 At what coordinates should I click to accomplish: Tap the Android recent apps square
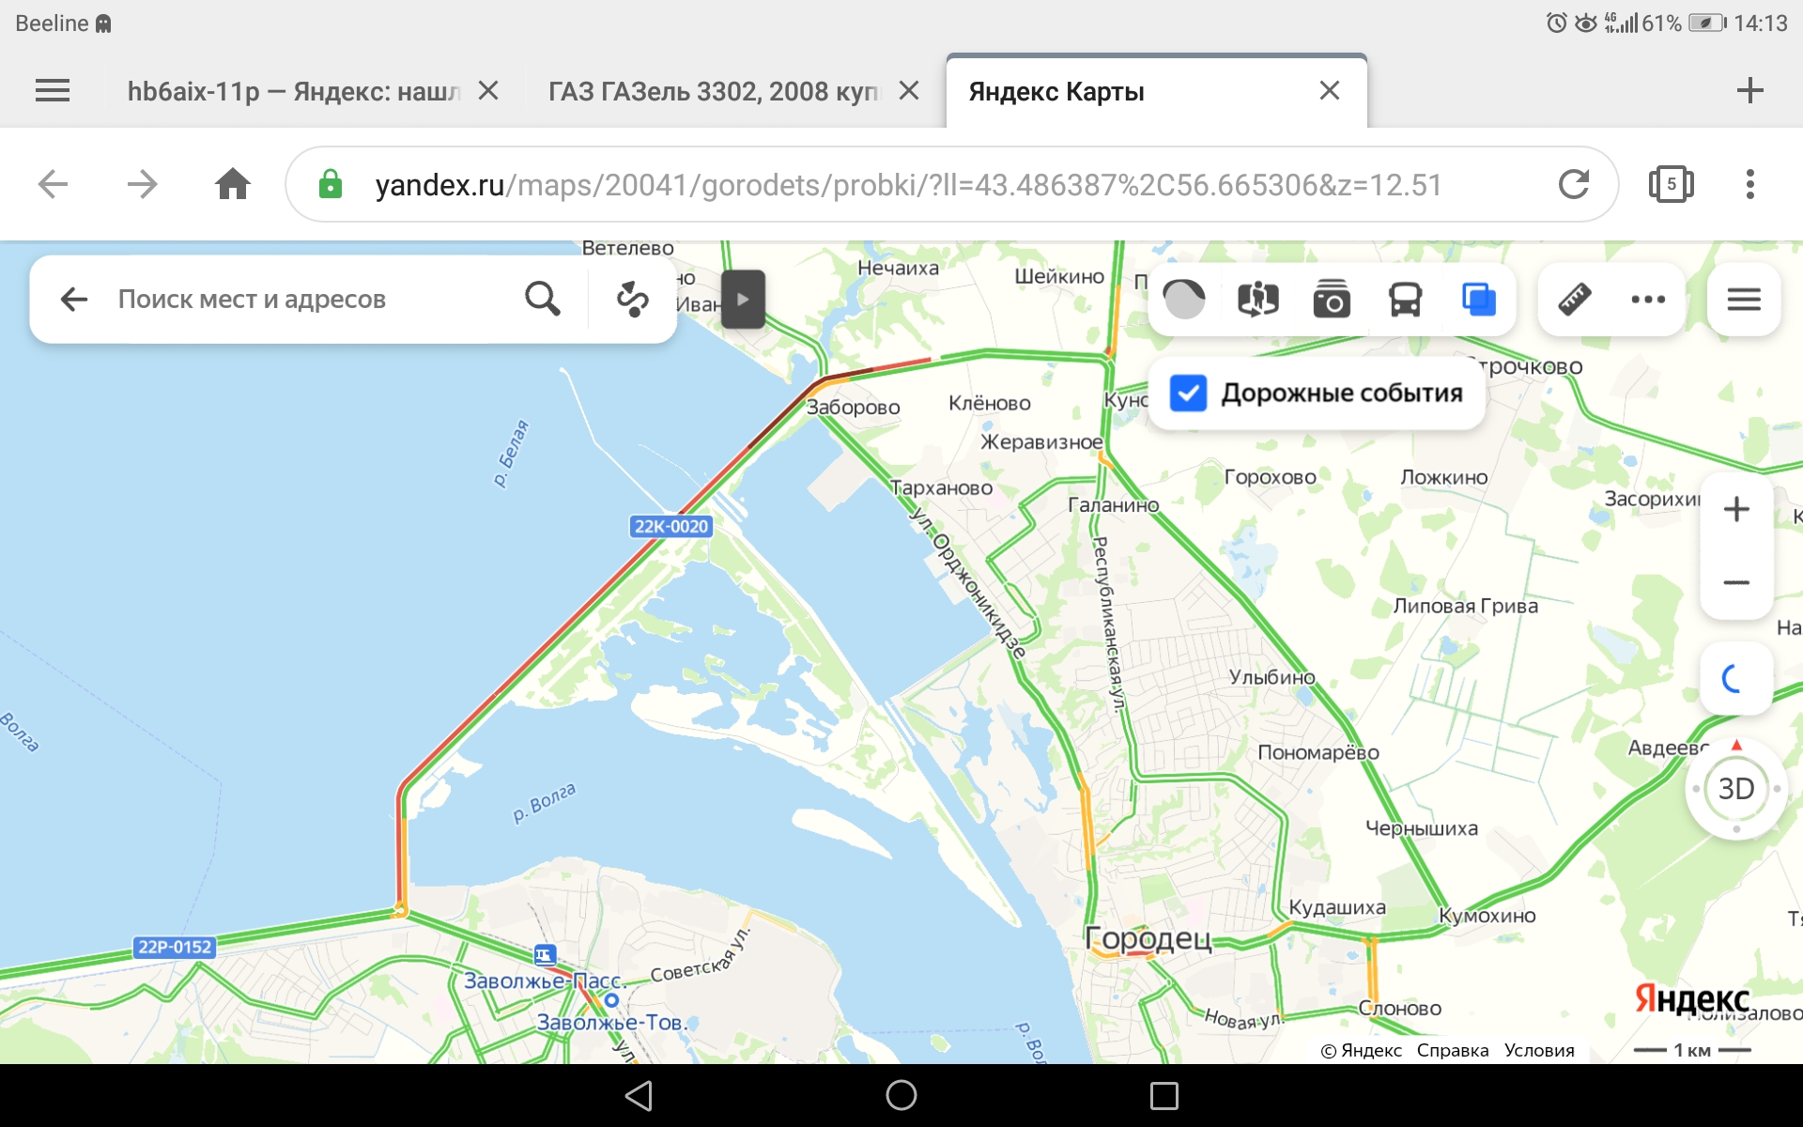[x=1164, y=1095]
